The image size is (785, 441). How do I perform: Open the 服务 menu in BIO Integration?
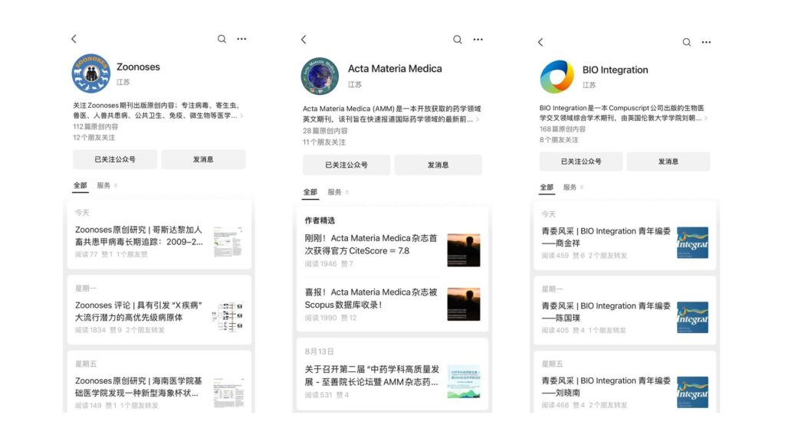[x=573, y=188]
